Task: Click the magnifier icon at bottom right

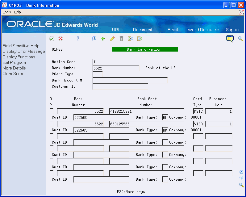Action: (x=241, y=185)
